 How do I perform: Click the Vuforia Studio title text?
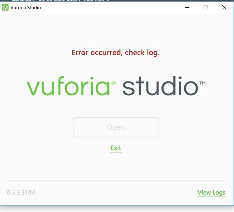(26, 8)
